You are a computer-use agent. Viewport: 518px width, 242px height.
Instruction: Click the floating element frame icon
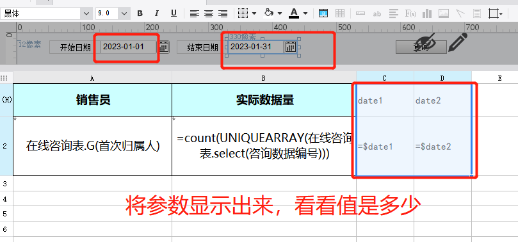point(493,13)
